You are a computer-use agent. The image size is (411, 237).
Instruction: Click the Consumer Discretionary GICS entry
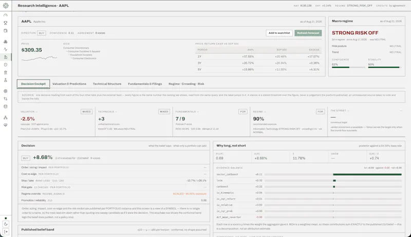pos(76,48)
